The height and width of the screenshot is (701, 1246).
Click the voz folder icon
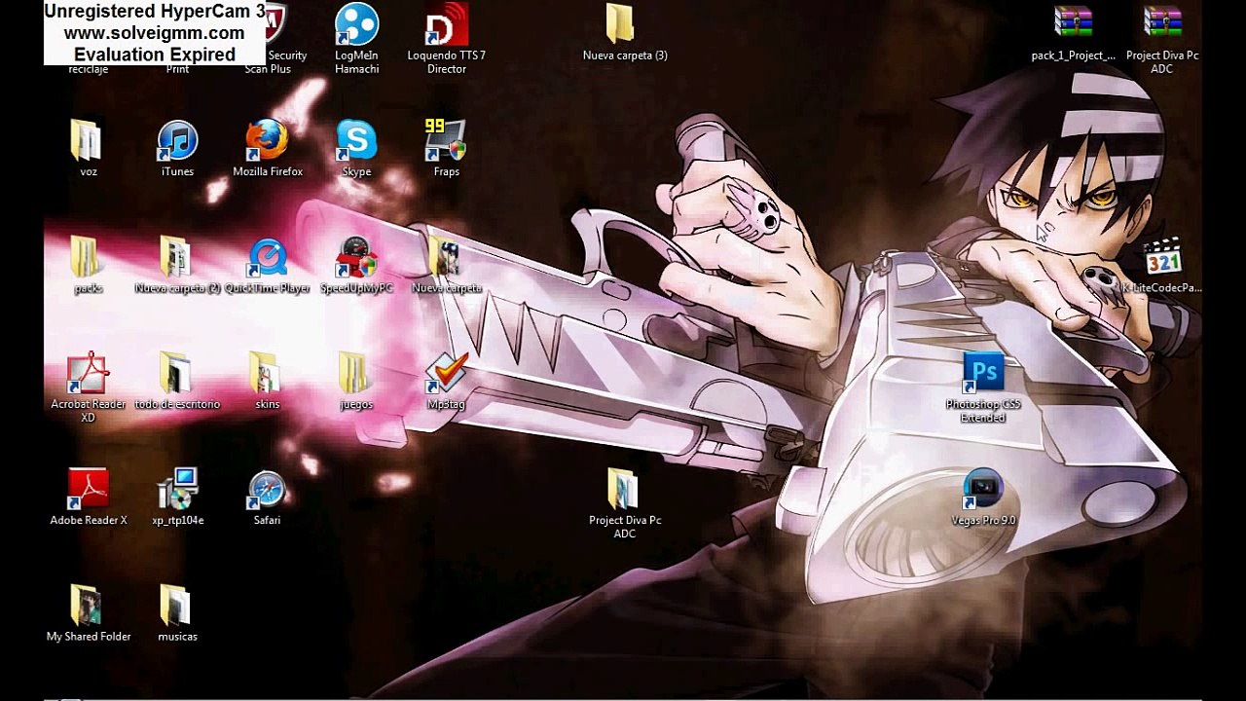pos(87,140)
